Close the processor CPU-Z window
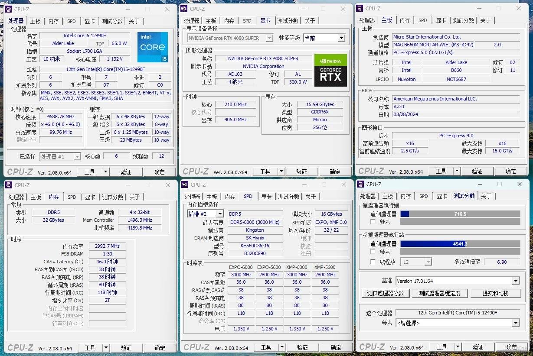Image resolution: width=533 pixels, height=356 pixels. pos(167,9)
